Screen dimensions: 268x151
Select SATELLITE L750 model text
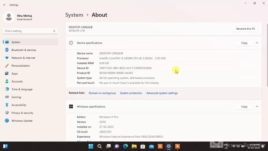(77, 31)
